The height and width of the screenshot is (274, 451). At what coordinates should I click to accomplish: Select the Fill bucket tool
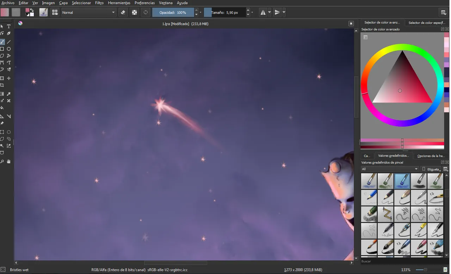click(2, 108)
